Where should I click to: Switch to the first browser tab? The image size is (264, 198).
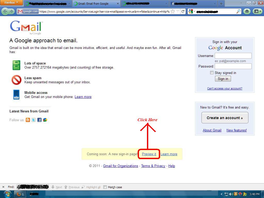coord(48,4)
